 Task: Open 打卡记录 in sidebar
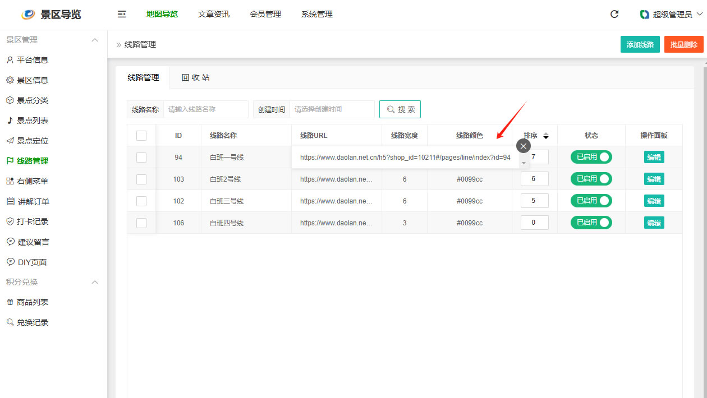[x=32, y=221]
